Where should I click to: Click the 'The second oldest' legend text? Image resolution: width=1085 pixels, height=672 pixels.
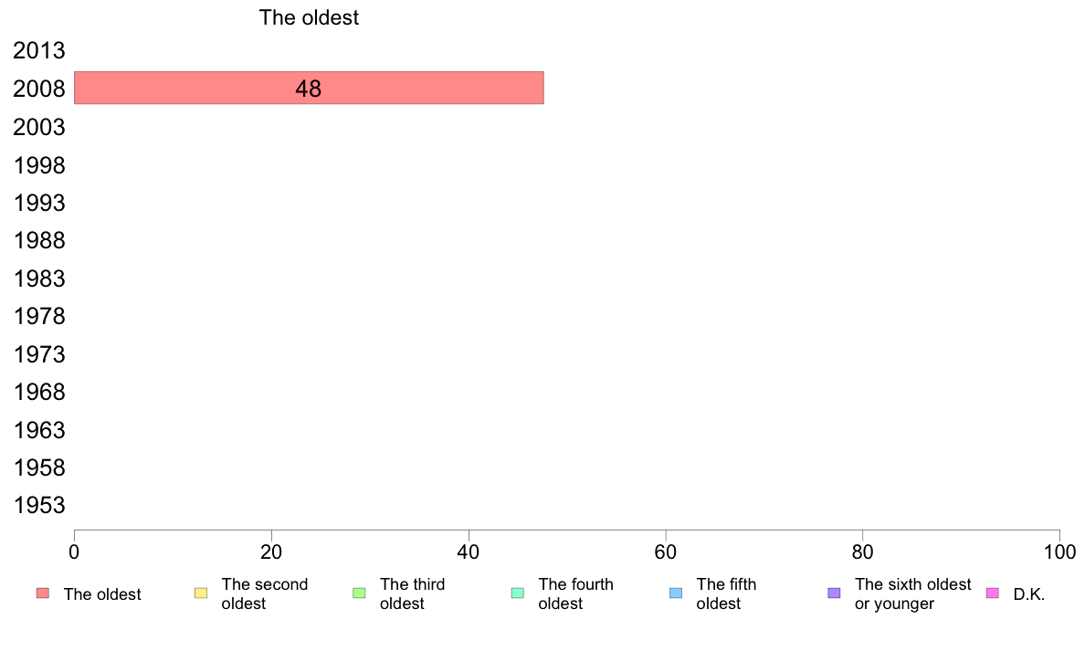[x=264, y=593]
